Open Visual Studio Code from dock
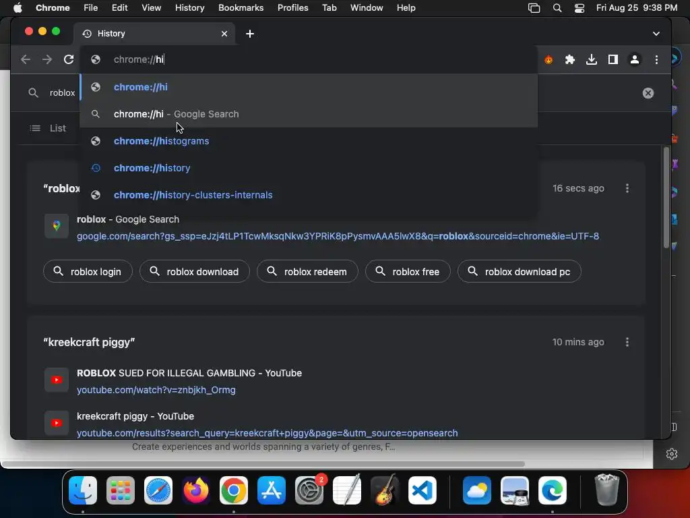Screen dimensions: 690x518 pyautogui.click(x=422, y=490)
